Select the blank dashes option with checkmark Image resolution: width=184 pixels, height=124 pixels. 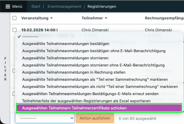[x=99, y=37]
